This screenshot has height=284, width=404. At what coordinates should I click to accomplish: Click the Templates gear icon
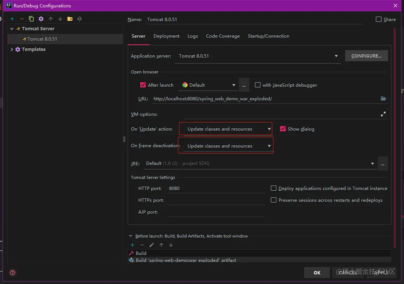click(x=17, y=49)
